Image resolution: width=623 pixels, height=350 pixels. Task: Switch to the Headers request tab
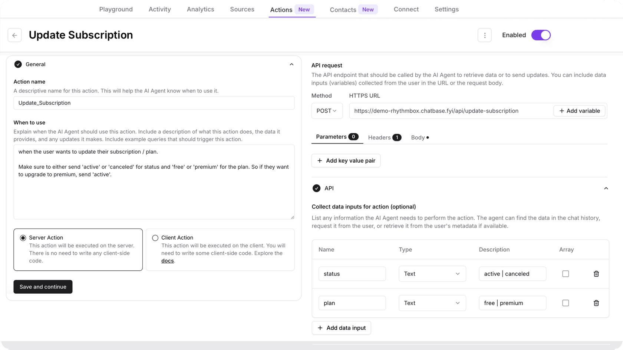point(384,137)
